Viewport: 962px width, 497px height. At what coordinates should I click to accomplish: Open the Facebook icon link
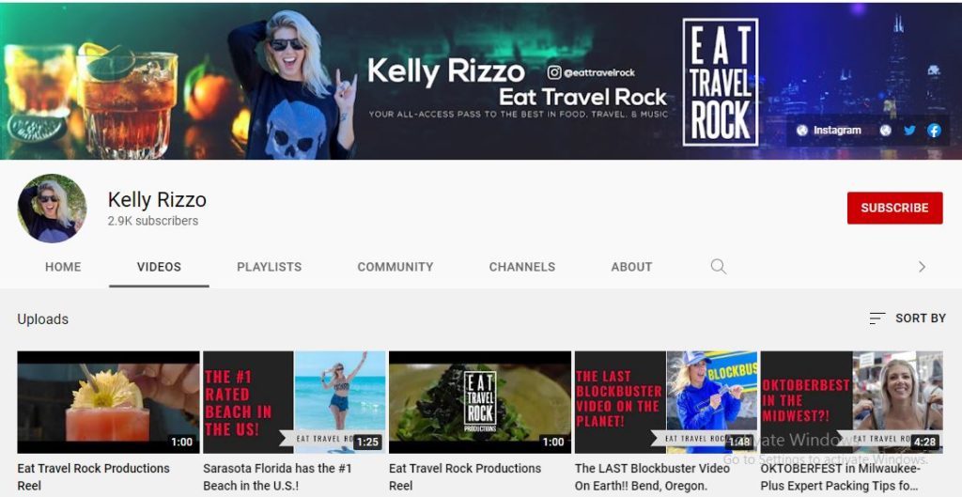pos(934,130)
